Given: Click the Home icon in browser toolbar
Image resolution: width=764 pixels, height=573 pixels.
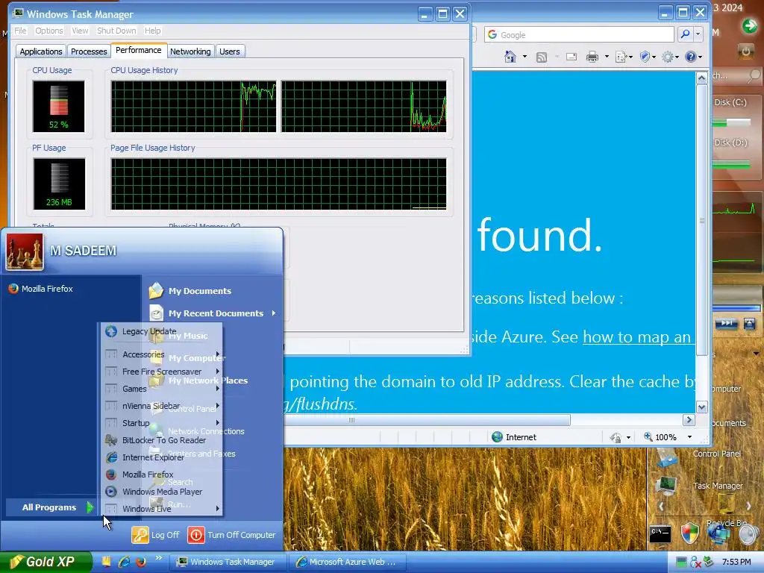Looking at the screenshot, I should (510, 57).
